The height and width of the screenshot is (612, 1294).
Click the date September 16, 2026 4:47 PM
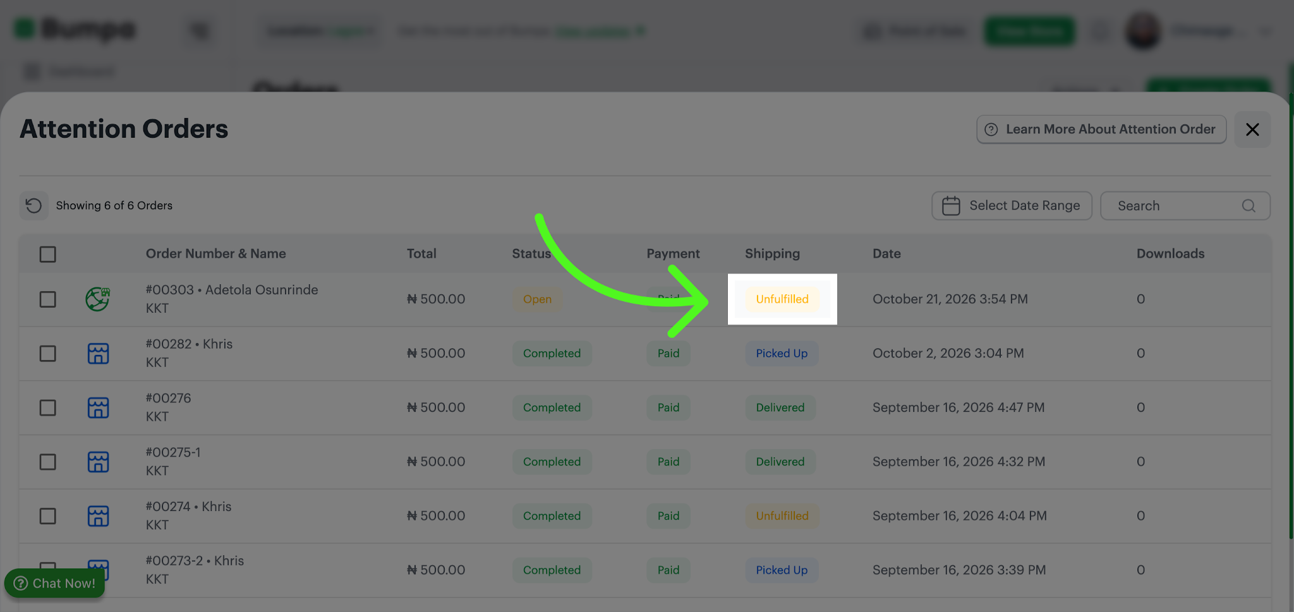(958, 408)
